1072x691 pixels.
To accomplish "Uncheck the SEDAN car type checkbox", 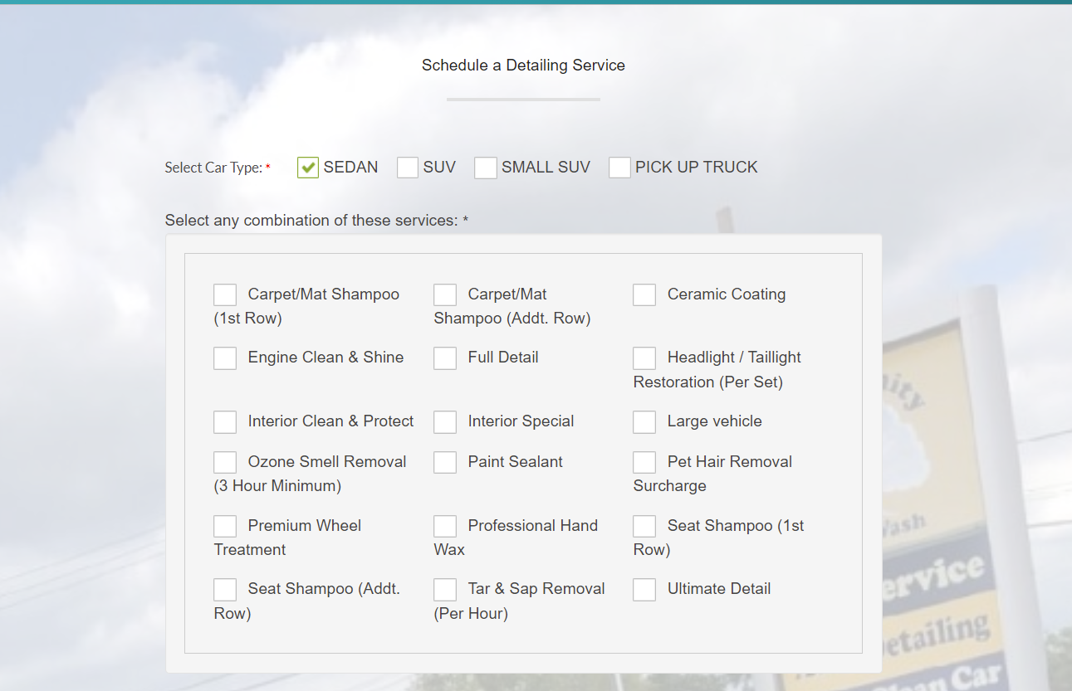I will tap(307, 167).
